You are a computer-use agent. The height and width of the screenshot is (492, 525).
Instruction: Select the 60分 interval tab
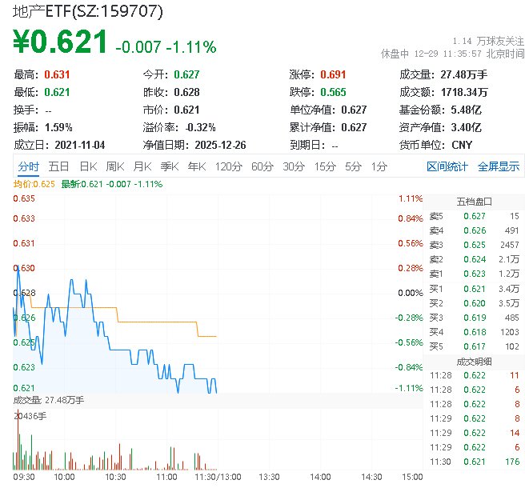tap(262, 166)
